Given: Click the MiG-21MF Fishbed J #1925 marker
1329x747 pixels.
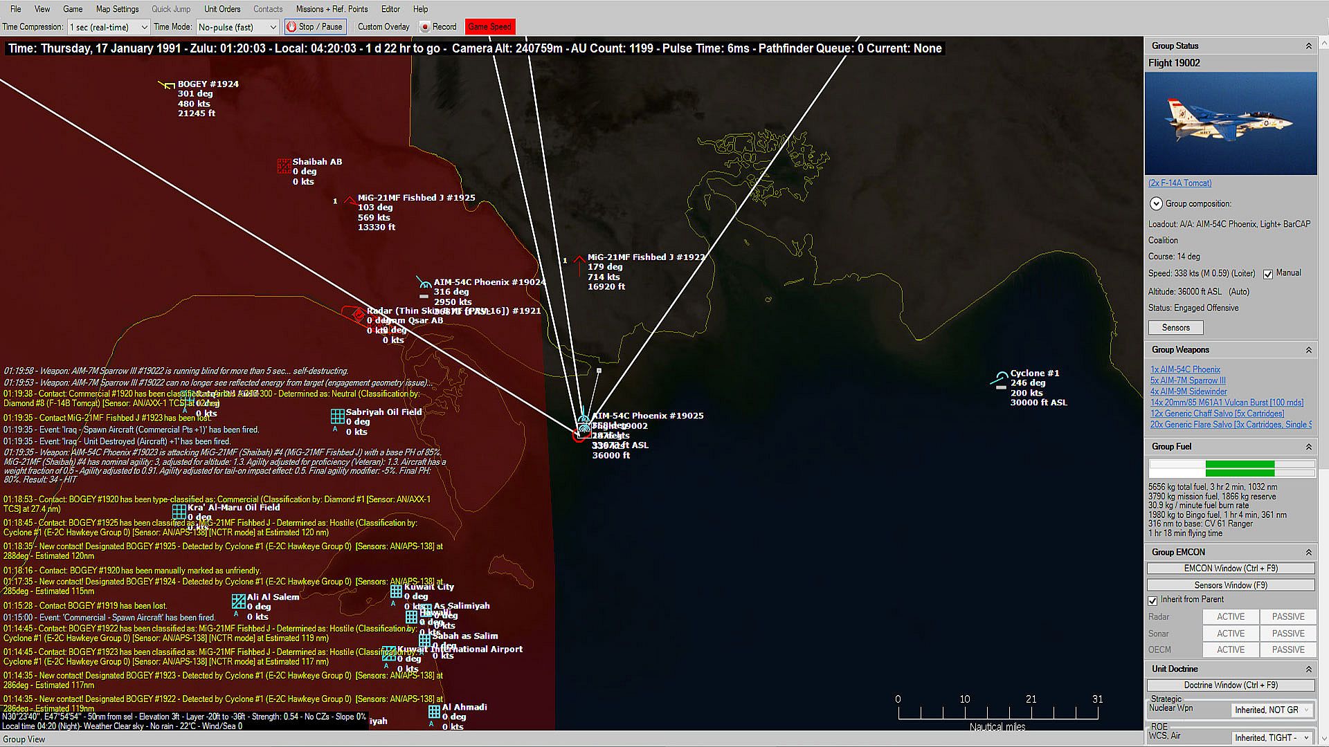Looking at the screenshot, I should pyautogui.click(x=350, y=201).
